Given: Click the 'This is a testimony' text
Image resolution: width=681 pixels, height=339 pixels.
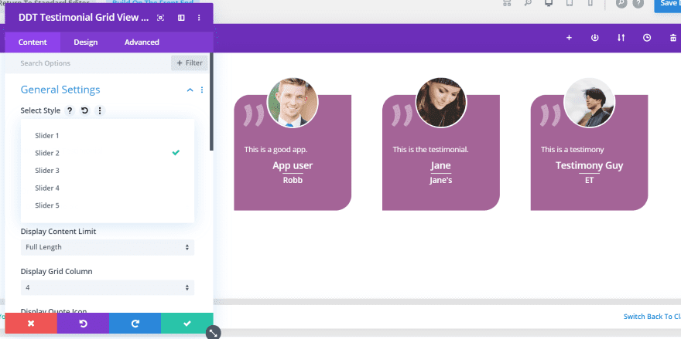Looking at the screenshot, I should click(x=573, y=150).
